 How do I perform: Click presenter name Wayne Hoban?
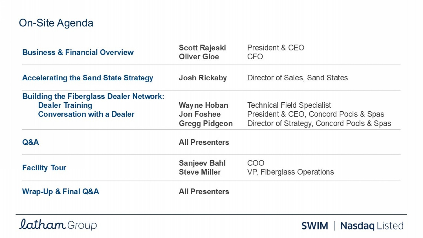203,105
